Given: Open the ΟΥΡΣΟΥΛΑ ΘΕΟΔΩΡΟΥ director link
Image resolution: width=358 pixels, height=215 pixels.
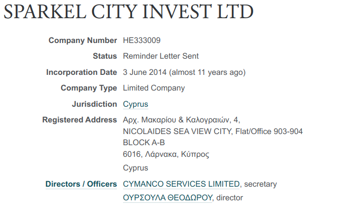Looking at the screenshot, I should [167, 198].
